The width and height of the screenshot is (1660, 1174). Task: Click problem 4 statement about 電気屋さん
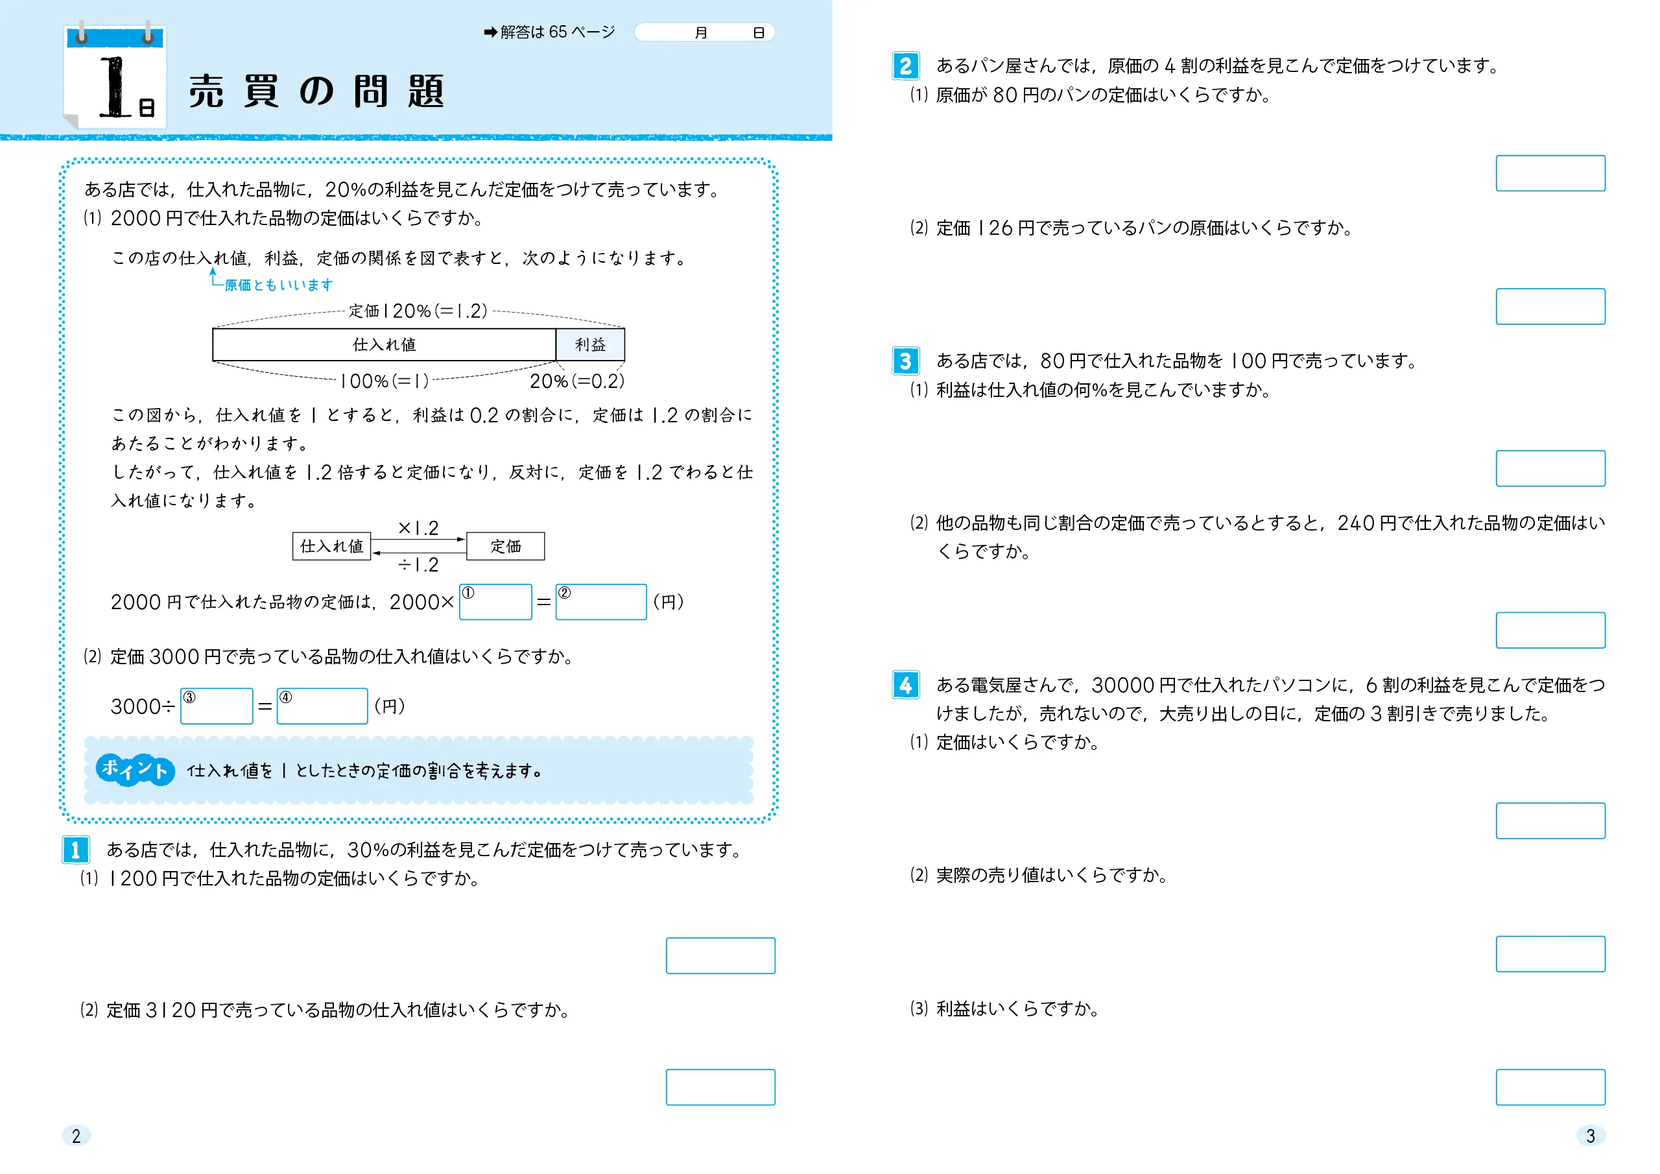coord(1270,699)
